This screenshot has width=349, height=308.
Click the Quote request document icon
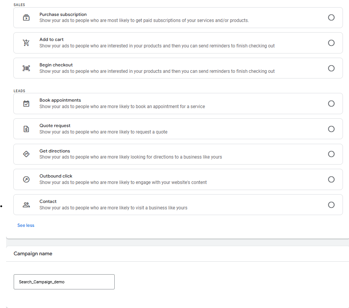point(26,129)
